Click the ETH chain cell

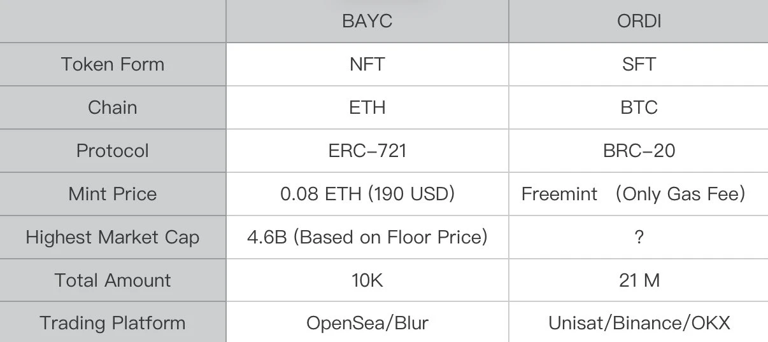click(367, 107)
